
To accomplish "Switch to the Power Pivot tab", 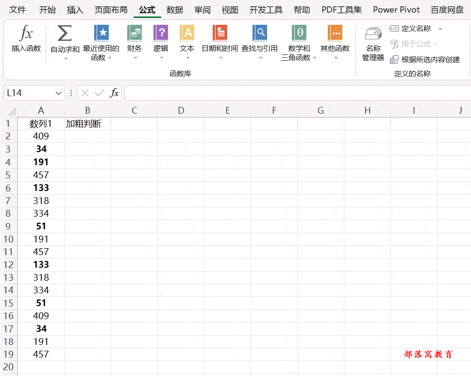I will [396, 10].
